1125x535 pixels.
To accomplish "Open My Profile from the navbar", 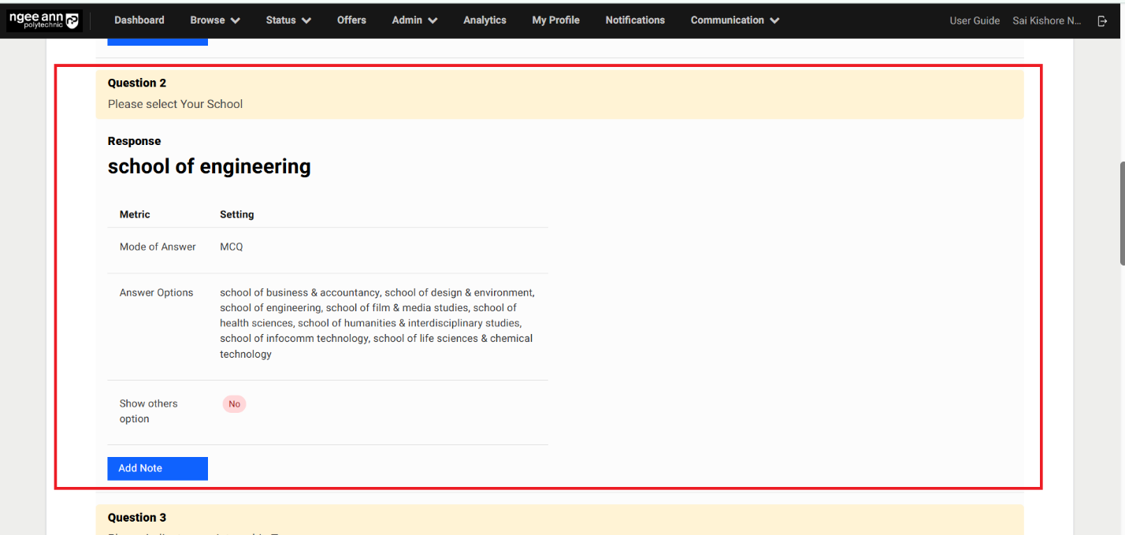I will (x=555, y=20).
